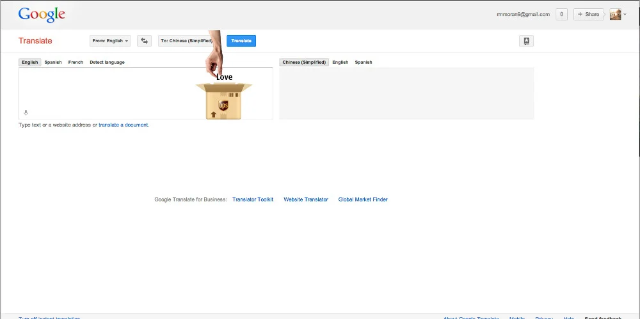This screenshot has width=640, height=319.
Task: Activate the microphone voice input icon
Action: [26, 113]
